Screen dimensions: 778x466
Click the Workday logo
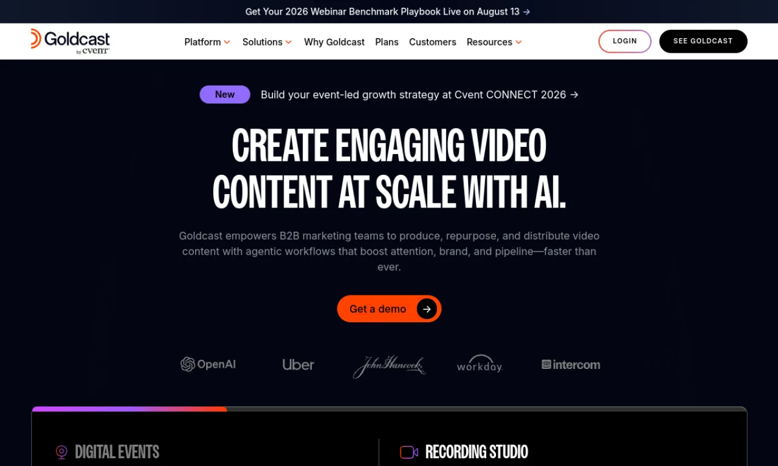(480, 363)
